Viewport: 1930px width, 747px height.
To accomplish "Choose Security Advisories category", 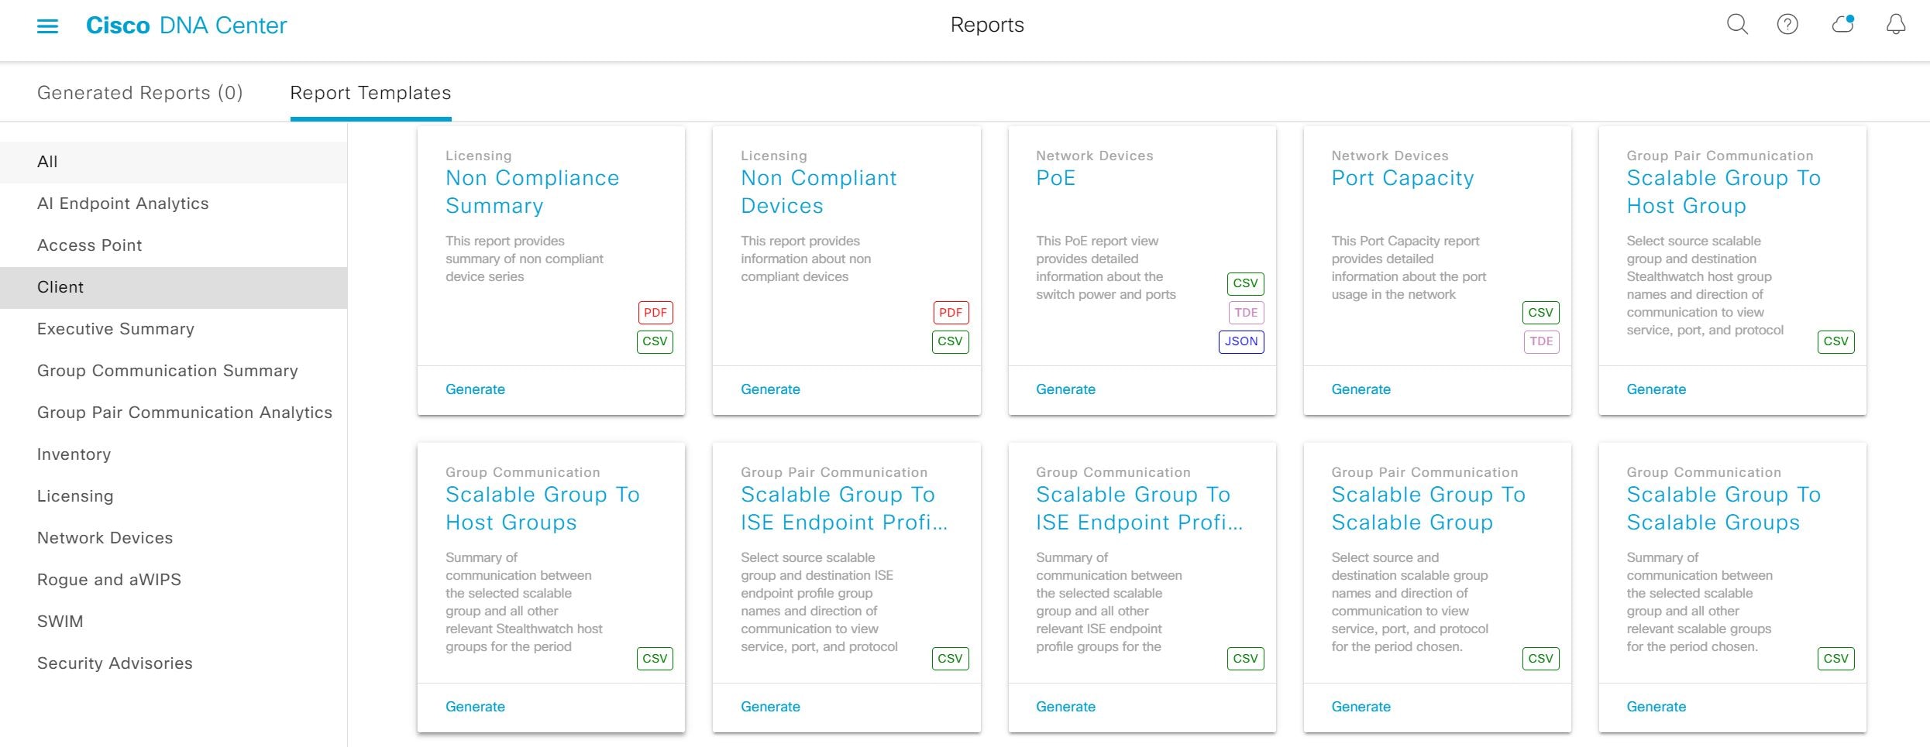I will click(115, 663).
